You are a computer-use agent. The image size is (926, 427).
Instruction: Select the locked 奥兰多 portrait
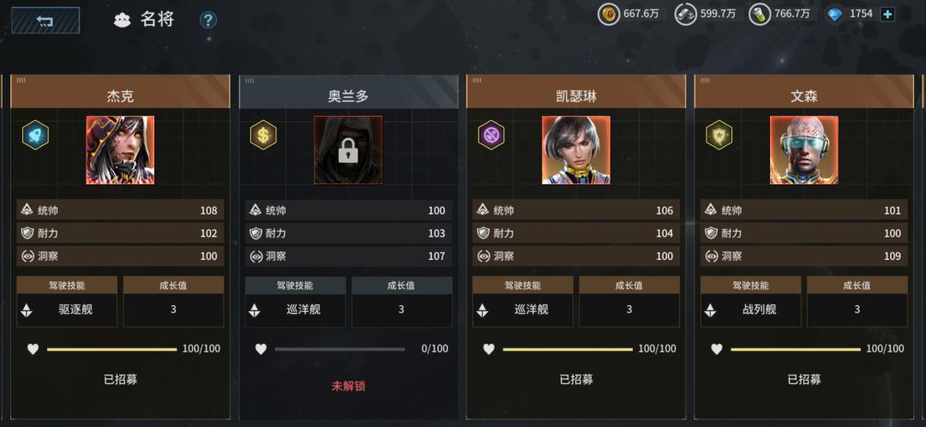348,150
